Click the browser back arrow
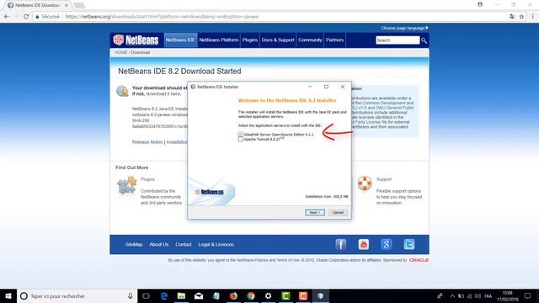This screenshot has width=539, height=303. (x=7, y=17)
